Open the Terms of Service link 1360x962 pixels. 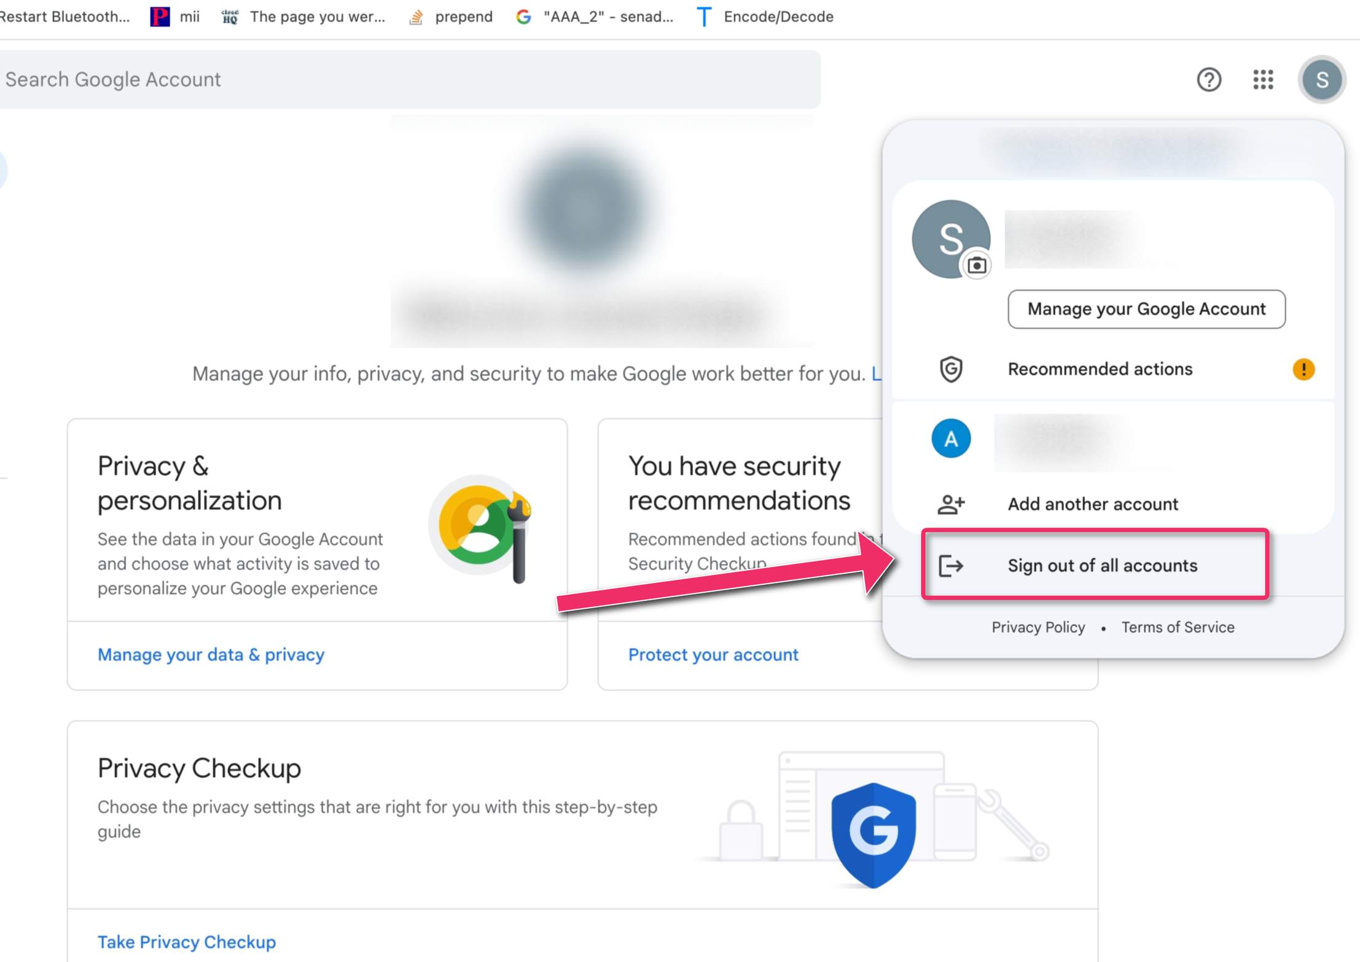pos(1178,627)
